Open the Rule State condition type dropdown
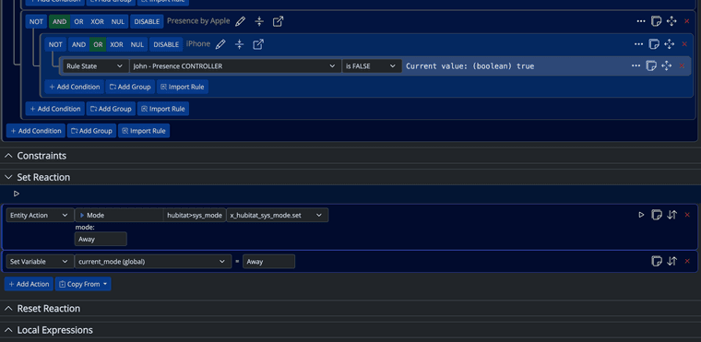 (x=95, y=66)
